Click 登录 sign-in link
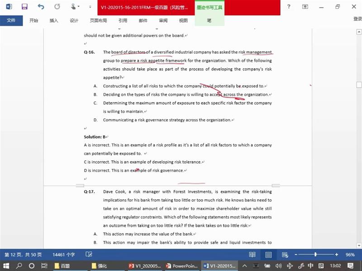 click(x=357, y=19)
